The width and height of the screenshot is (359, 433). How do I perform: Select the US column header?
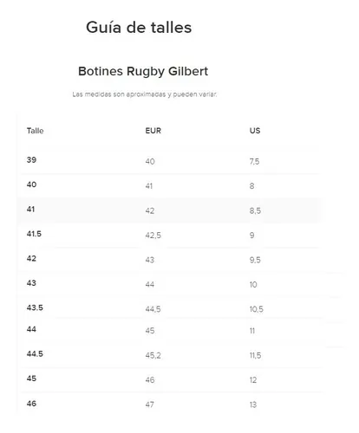(255, 131)
